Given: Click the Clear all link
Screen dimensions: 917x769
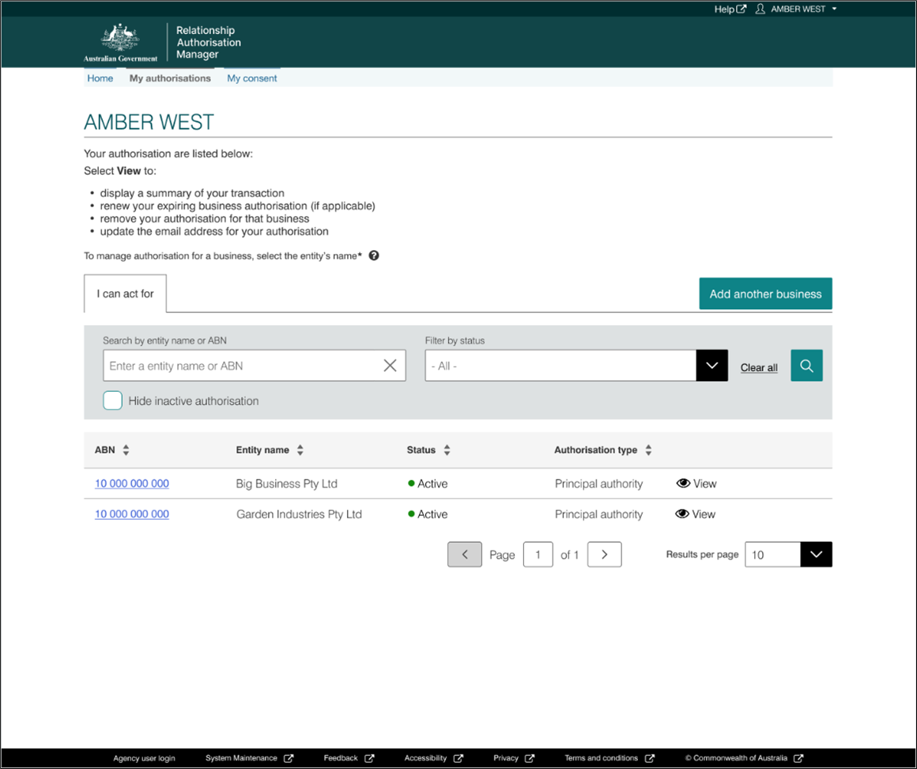Looking at the screenshot, I should 759,367.
